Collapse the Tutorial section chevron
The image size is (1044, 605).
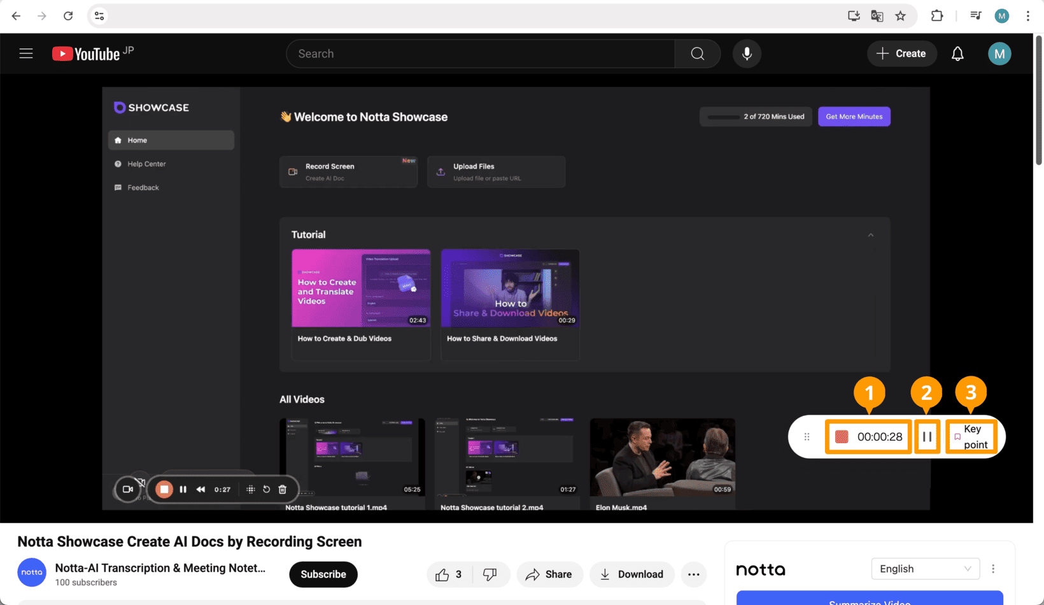point(871,235)
